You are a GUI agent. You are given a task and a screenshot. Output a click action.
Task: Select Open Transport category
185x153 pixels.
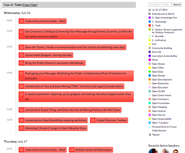point(160,123)
